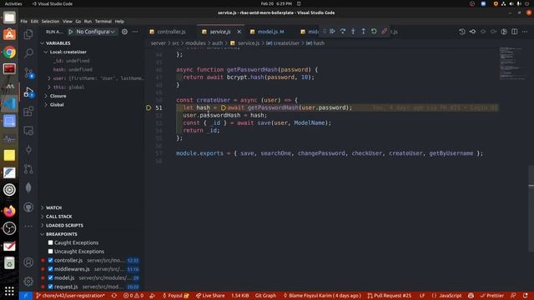Open the Search view in activity bar

(28, 52)
